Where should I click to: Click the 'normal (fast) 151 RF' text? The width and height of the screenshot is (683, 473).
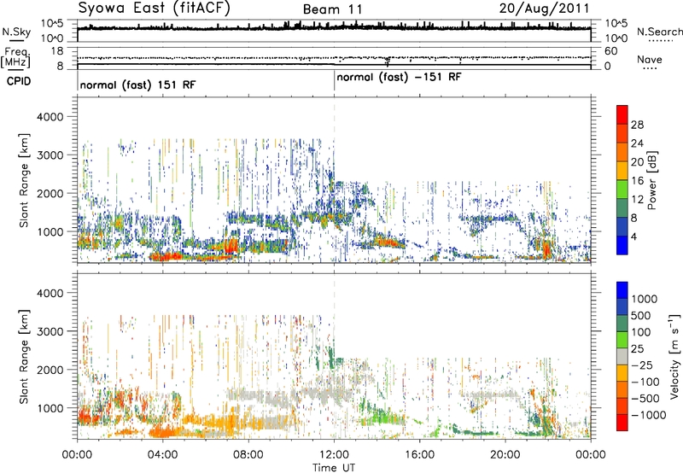137,85
